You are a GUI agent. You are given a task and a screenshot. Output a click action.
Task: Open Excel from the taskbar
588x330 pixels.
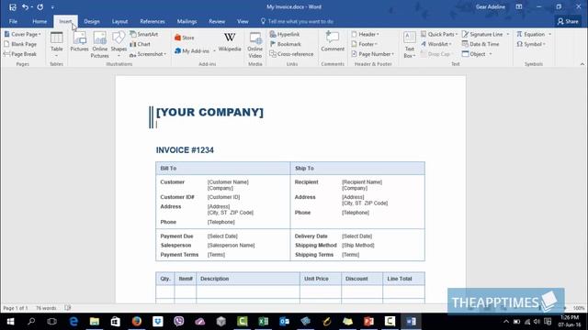tap(264, 322)
